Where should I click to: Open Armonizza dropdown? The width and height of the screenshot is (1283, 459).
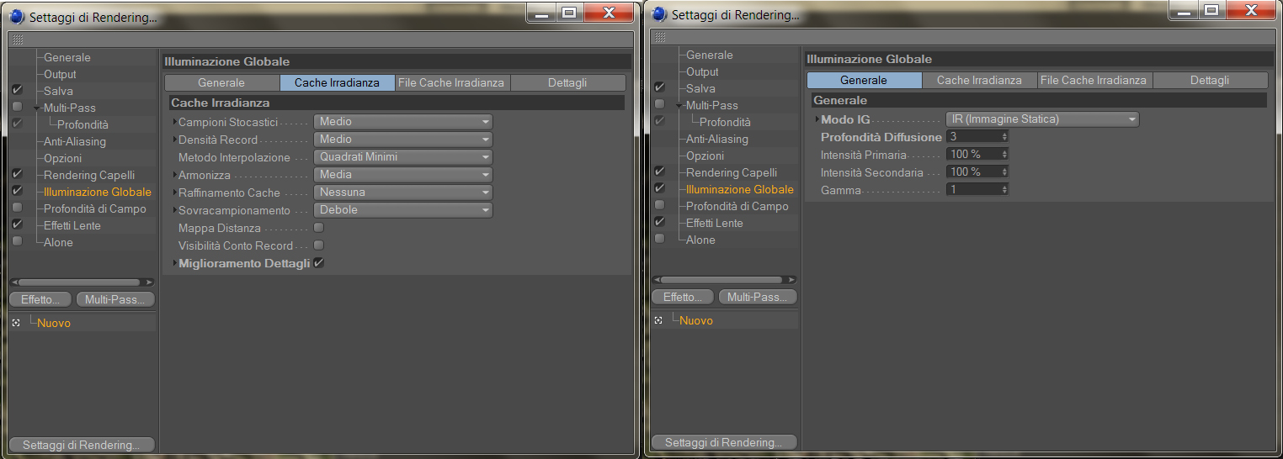click(x=403, y=175)
